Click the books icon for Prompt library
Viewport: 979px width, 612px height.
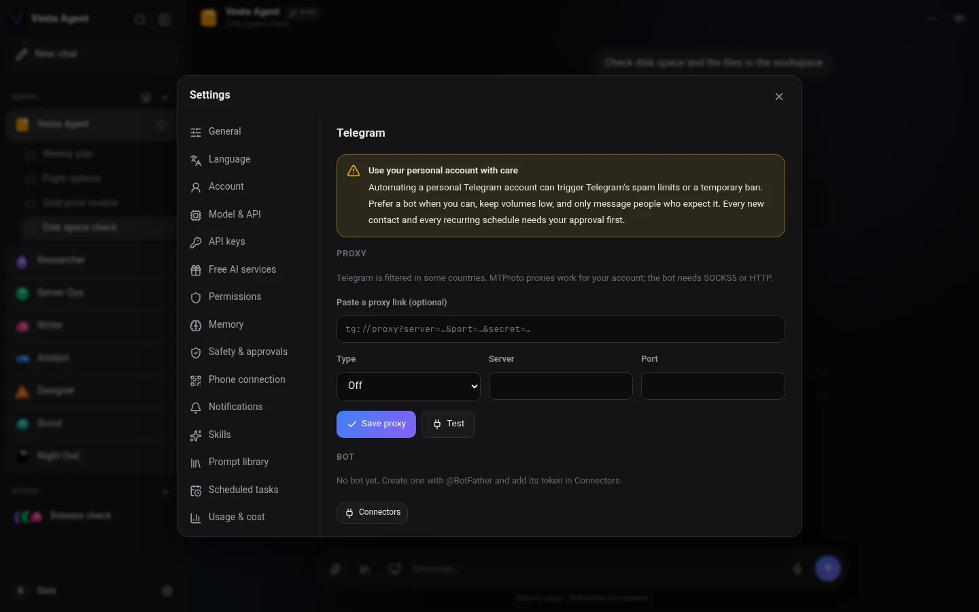196,462
